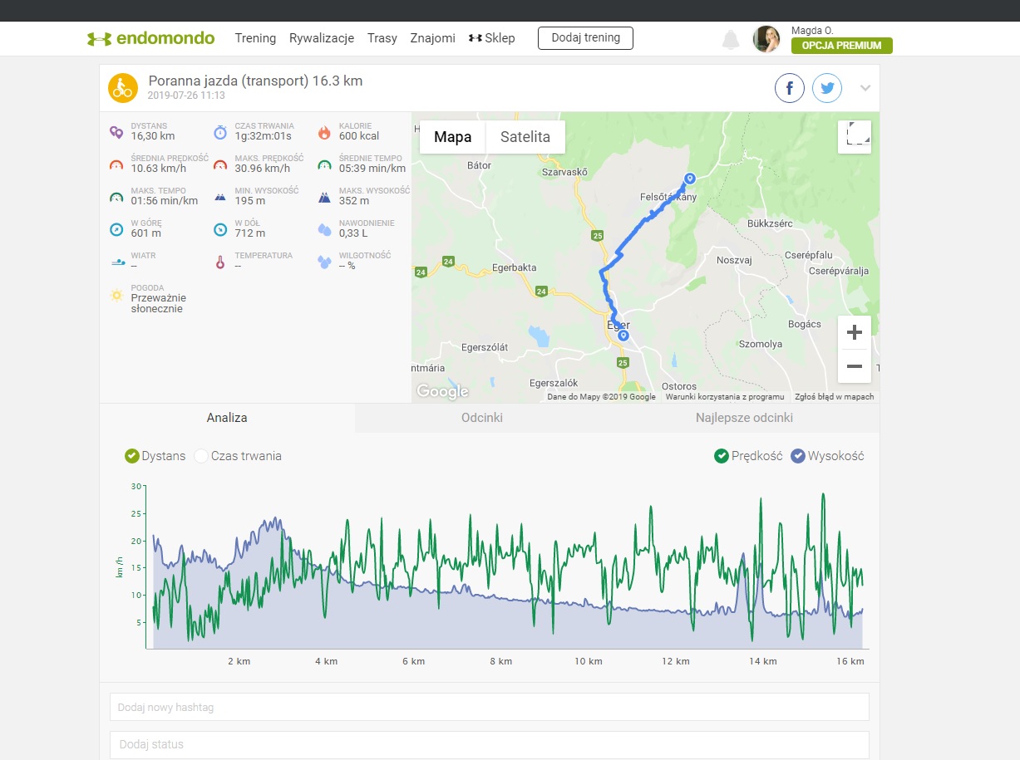This screenshot has height=760, width=1020.
Task: Open the notifications bell
Action: (731, 39)
